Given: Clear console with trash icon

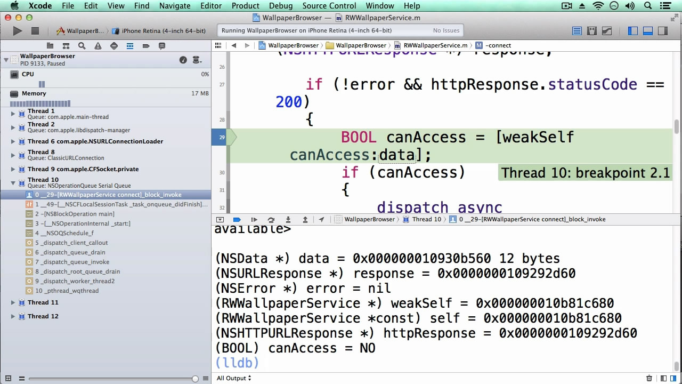Looking at the screenshot, I should point(649,378).
